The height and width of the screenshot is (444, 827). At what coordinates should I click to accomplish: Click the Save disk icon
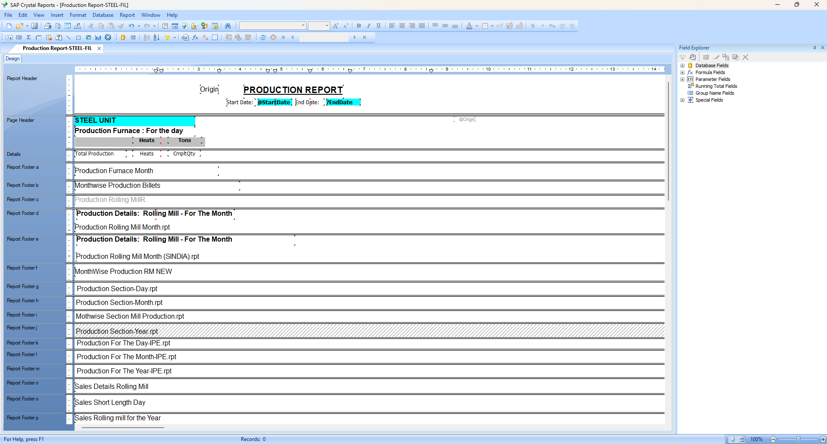click(x=34, y=26)
